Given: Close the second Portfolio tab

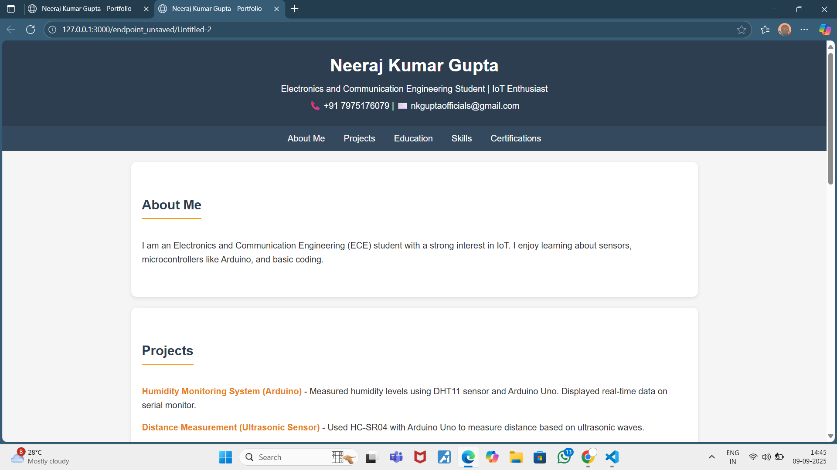Looking at the screenshot, I should click(276, 9).
